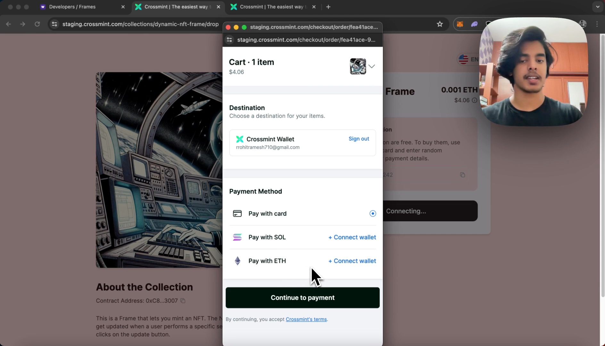Click the presenter webcam overlay

pyautogui.click(x=533, y=72)
